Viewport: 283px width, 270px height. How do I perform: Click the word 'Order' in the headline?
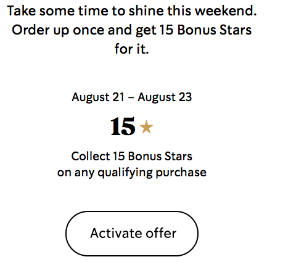[31, 30]
